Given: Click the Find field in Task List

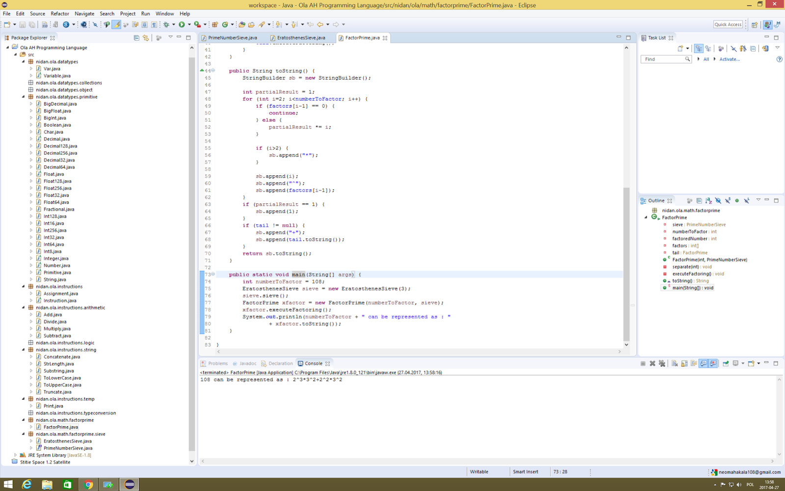Looking at the screenshot, I should pyautogui.click(x=665, y=59).
